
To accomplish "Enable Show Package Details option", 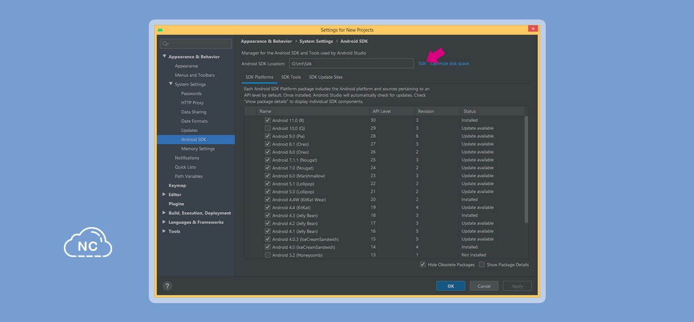I will point(482,265).
